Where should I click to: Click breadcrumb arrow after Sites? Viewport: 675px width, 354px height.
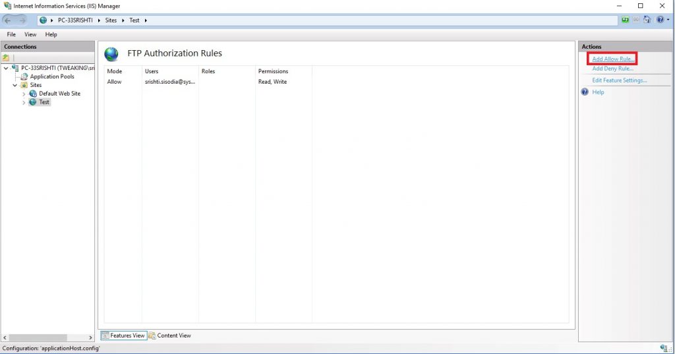point(123,20)
